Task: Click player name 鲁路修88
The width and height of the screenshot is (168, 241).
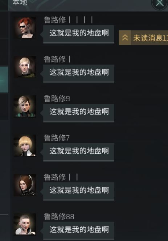Action: click(x=59, y=217)
